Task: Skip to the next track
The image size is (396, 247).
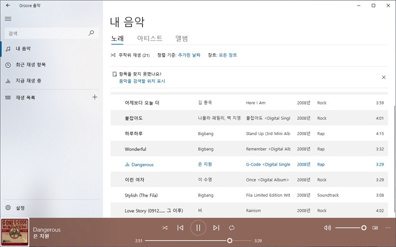Action: pos(216,228)
